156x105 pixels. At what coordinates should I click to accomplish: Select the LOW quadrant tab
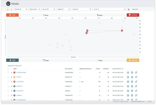[x=12, y=60]
